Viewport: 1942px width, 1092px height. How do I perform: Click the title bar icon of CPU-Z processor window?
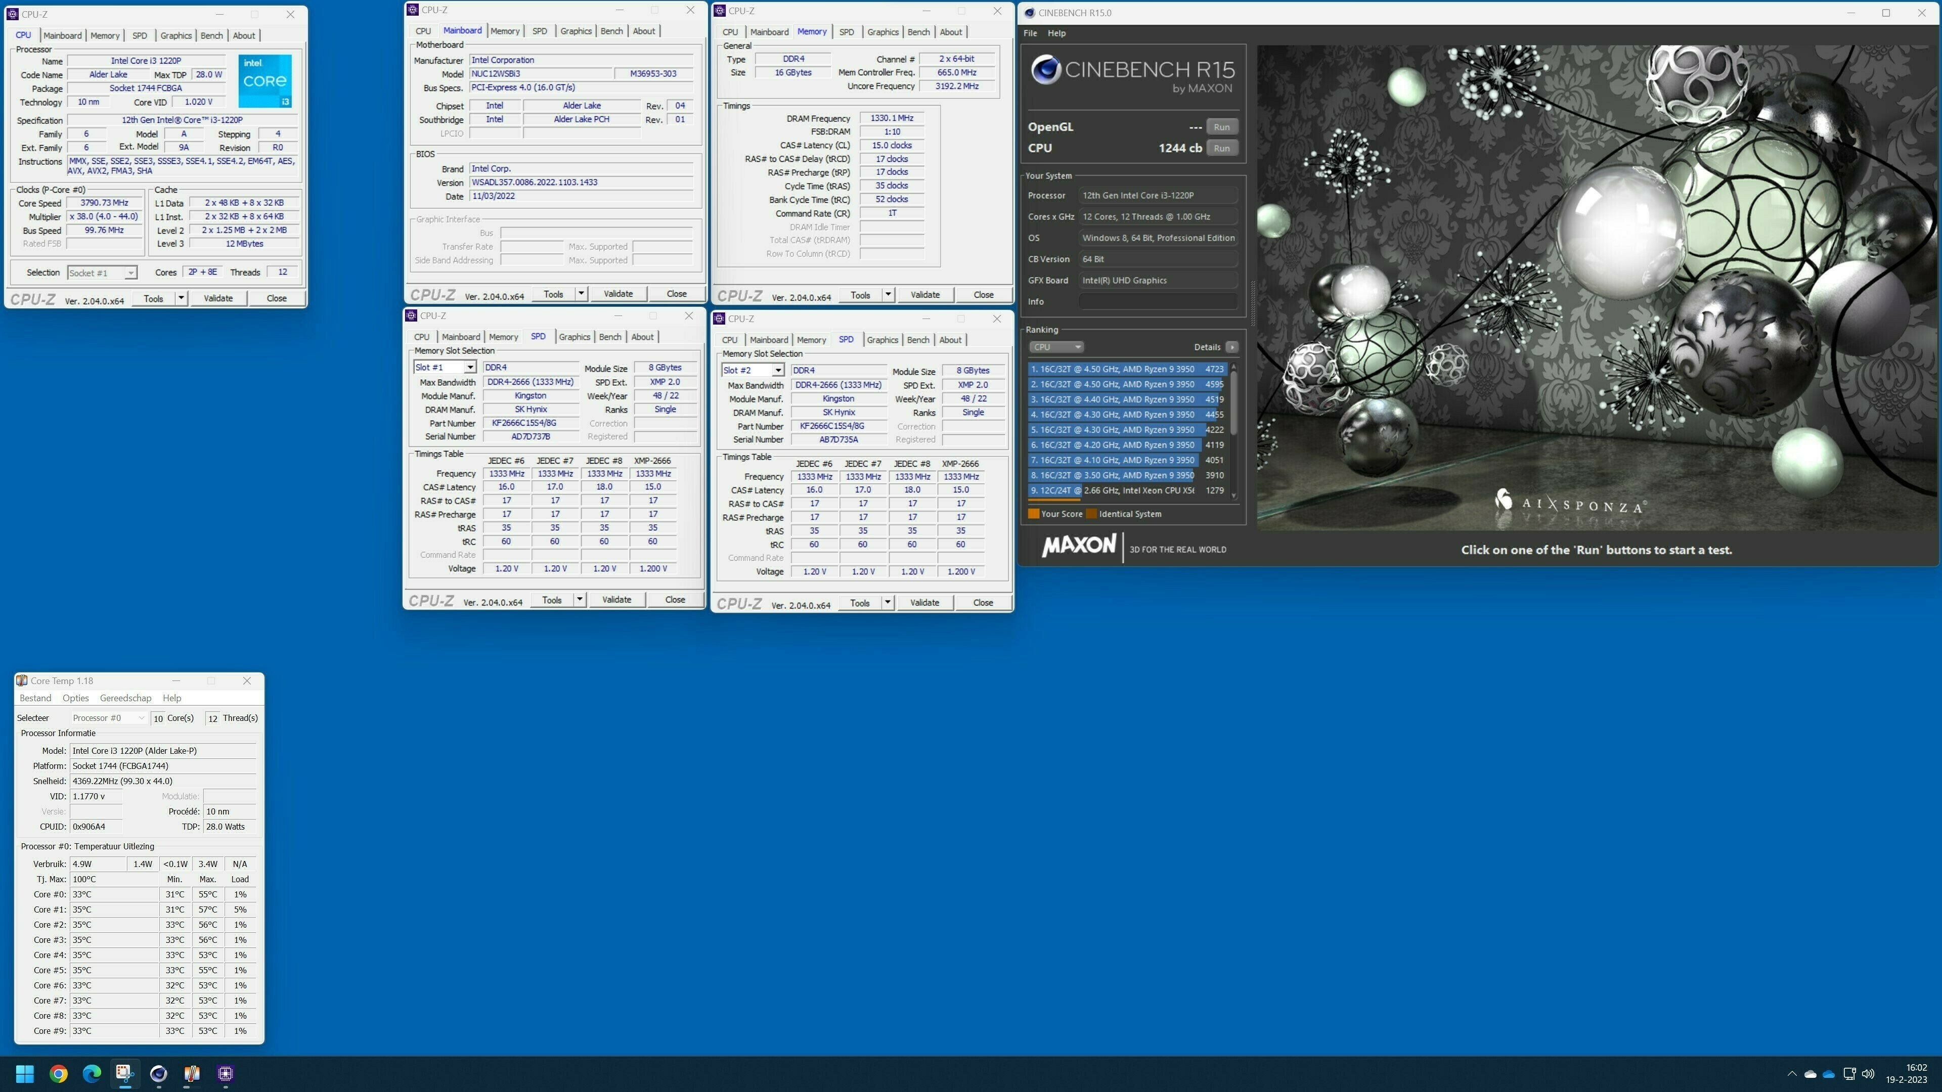12,14
